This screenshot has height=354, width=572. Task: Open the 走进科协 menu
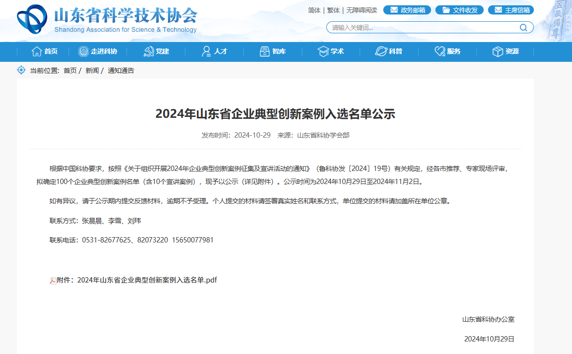point(98,51)
